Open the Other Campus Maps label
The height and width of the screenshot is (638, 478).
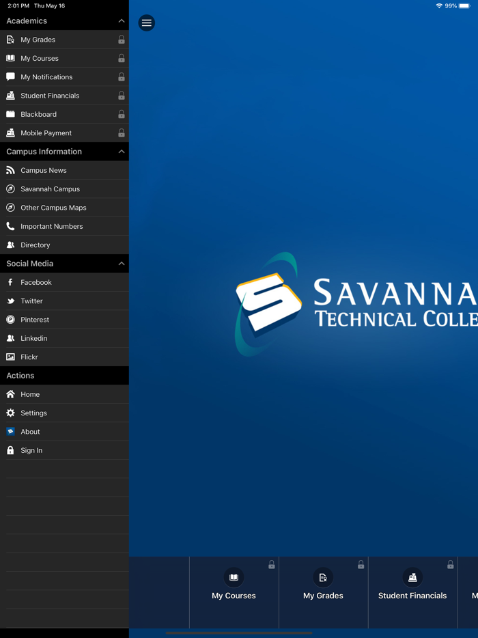[x=53, y=208]
